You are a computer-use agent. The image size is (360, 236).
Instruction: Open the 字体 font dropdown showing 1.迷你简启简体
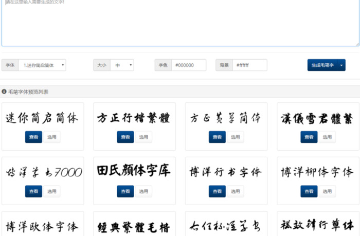[42, 65]
